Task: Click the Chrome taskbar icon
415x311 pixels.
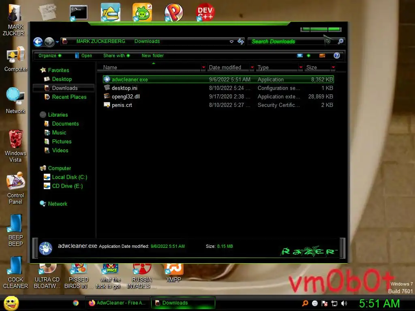Action: 76,303
